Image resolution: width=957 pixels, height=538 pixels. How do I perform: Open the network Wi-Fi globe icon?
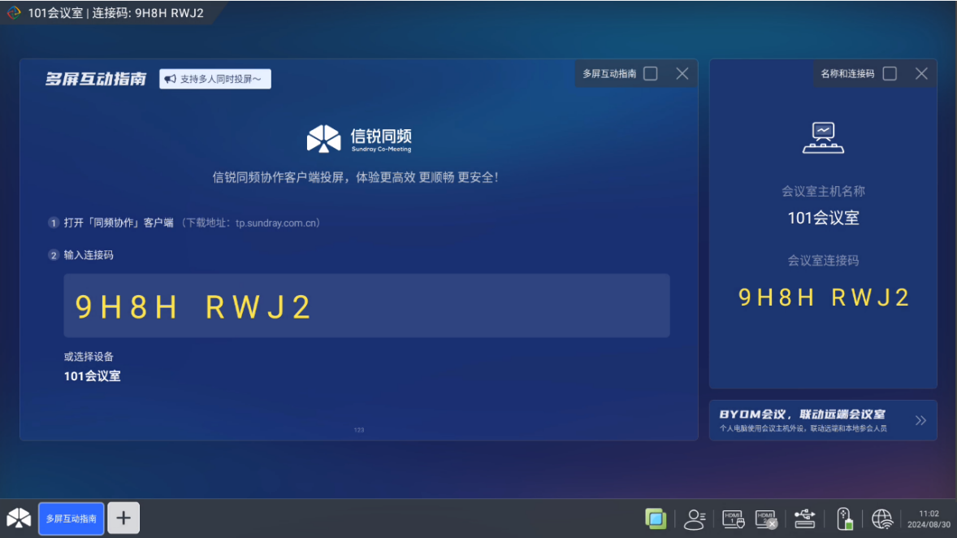click(882, 519)
